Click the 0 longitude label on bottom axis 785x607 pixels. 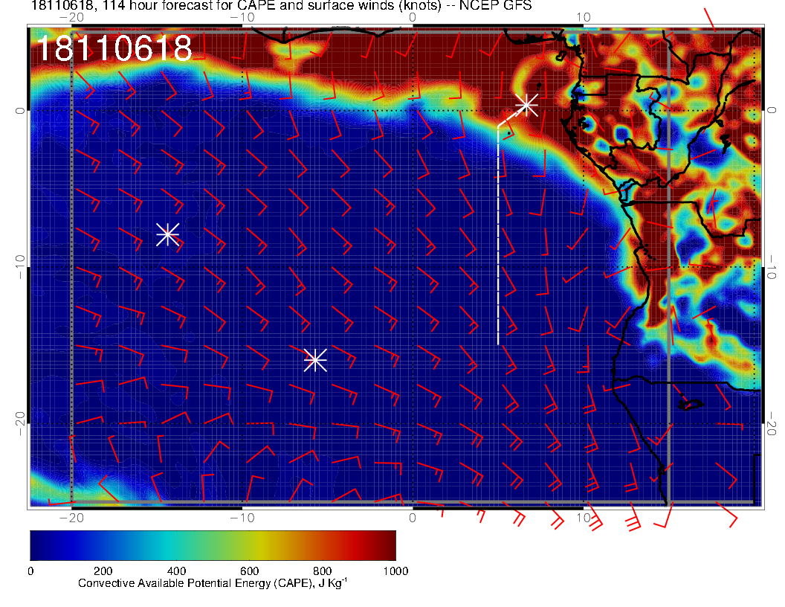click(413, 518)
